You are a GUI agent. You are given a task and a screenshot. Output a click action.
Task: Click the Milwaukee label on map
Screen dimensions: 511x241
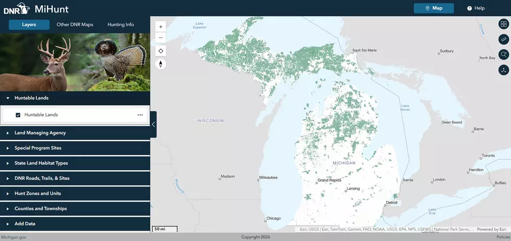tap(268, 177)
